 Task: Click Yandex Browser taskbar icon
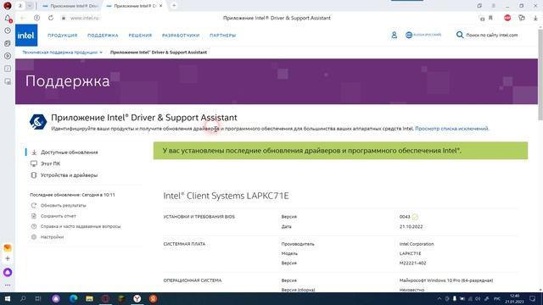click(x=137, y=299)
